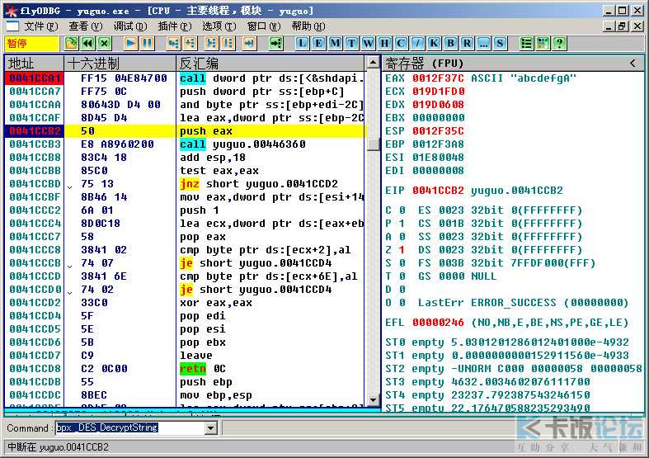Click the 寄存器 (FPU) header bar
This screenshot has height=458, width=649.
pyautogui.click(x=512, y=64)
